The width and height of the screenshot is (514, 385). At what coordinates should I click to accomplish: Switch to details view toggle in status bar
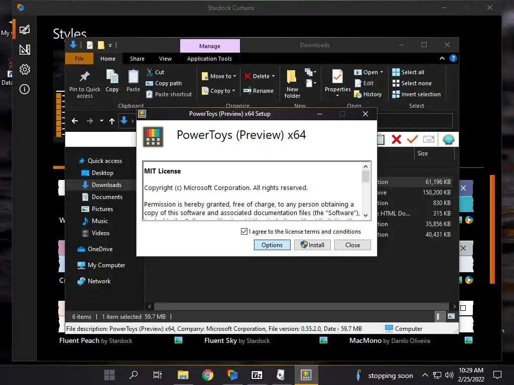coord(438,316)
